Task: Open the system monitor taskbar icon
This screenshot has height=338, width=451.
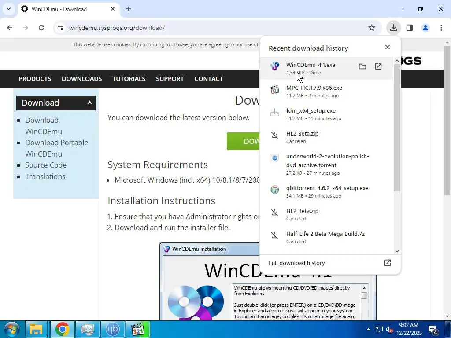Action: click(88, 329)
